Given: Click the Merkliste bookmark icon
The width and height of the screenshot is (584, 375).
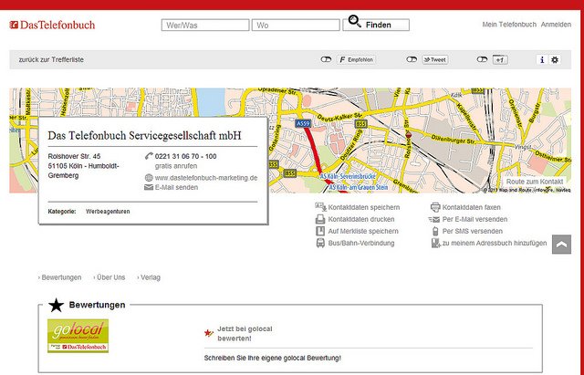Looking at the screenshot, I should click(x=320, y=231).
